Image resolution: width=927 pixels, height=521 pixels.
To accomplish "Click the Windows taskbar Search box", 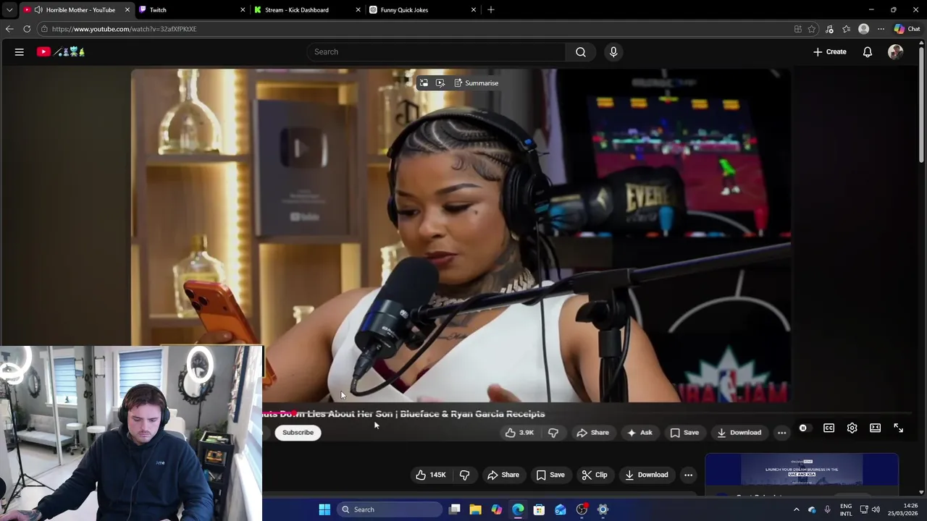I will (x=389, y=509).
